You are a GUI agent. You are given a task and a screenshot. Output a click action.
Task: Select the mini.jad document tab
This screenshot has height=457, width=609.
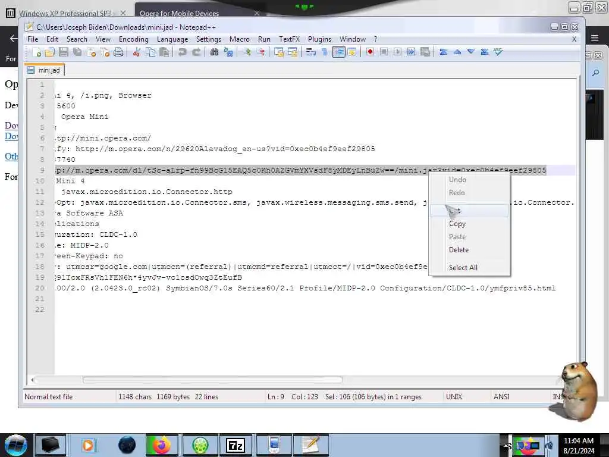44,70
